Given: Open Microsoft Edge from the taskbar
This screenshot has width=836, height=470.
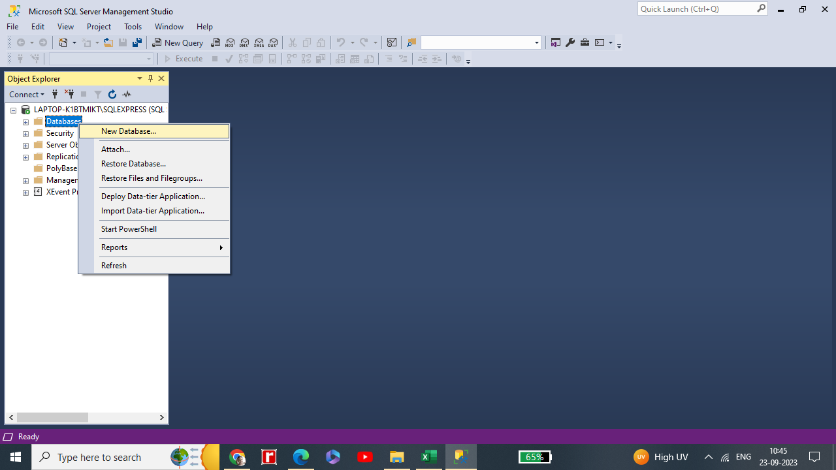Looking at the screenshot, I should click(301, 457).
